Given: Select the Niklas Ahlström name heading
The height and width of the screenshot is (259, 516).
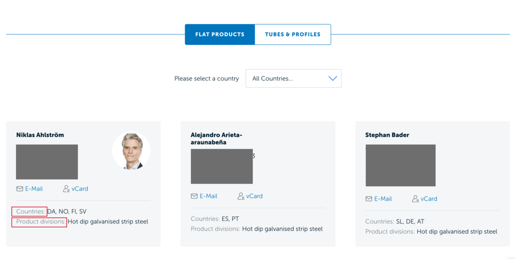Looking at the screenshot, I should (x=40, y=135).
